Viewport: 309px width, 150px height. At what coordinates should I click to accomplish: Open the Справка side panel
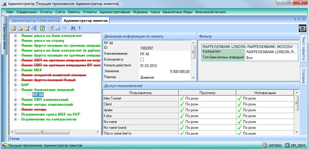coord(303,76)
